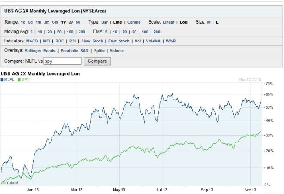This screenshot has height=194, width=284.
Task: Click the Compare button
Action: pos(97,61)
